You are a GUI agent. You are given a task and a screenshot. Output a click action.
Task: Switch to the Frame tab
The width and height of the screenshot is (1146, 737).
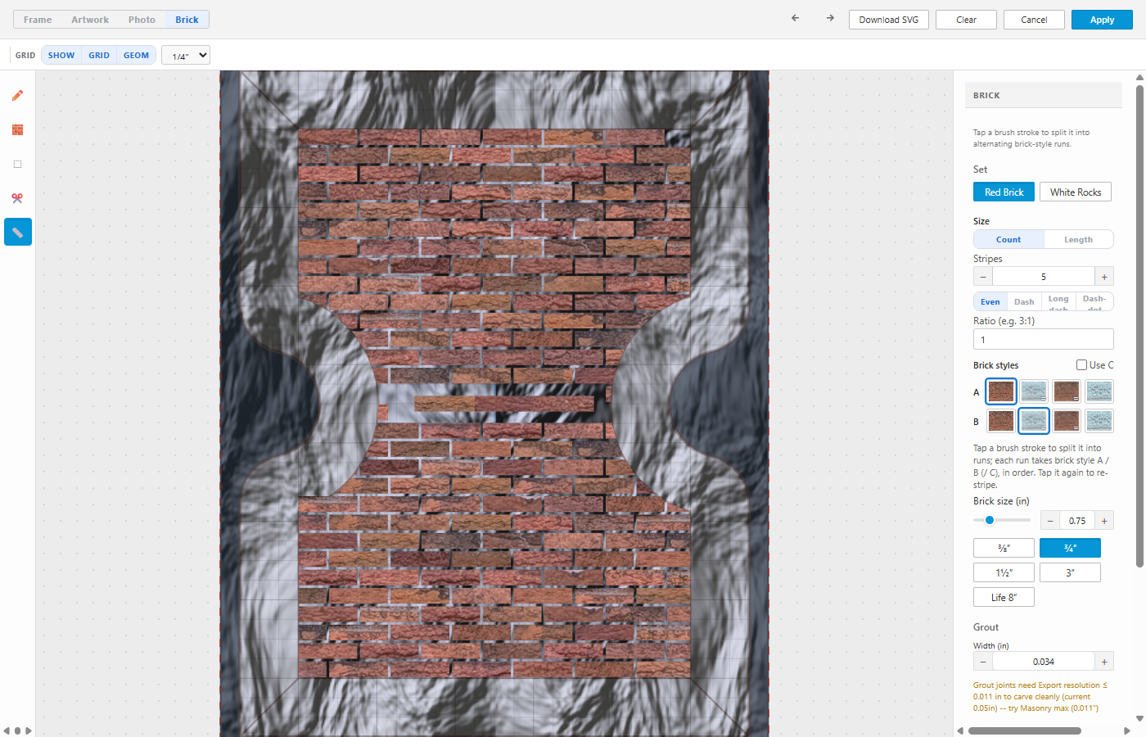point(38,20)
